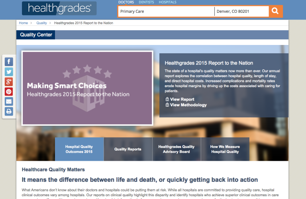
Task: Email this page via envelope icon
Action: tap(9, 101)
